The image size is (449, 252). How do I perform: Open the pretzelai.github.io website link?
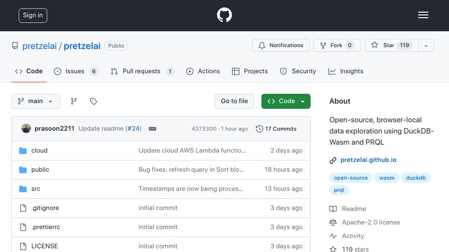(x=368, y=160)
